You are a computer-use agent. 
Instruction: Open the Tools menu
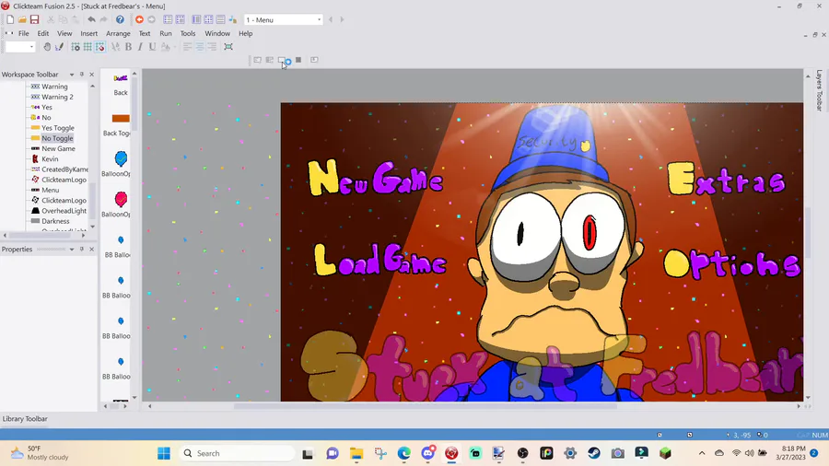click(188, 33)
